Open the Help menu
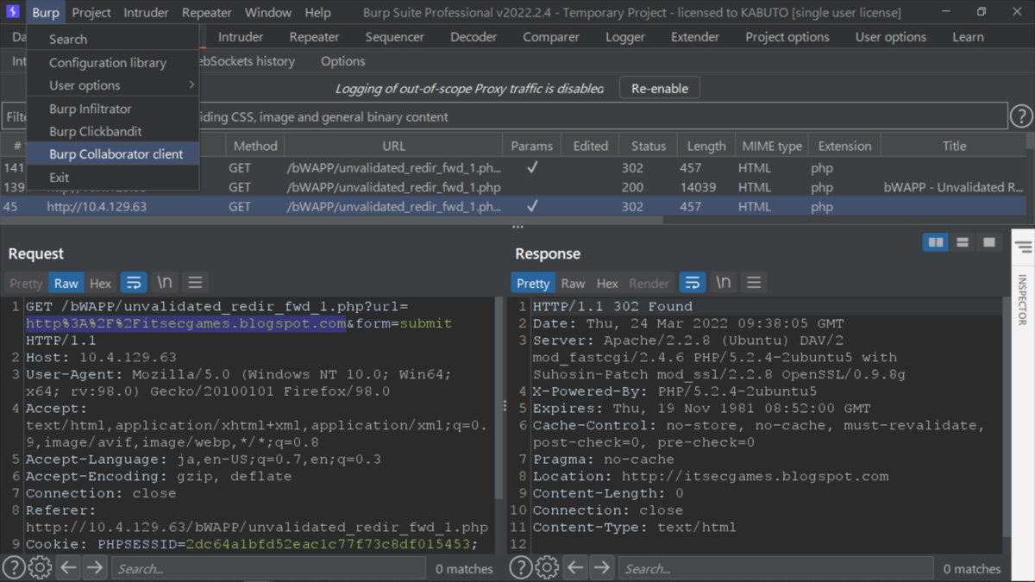Viewport: 1035px width, 582px height. point(317,13)
